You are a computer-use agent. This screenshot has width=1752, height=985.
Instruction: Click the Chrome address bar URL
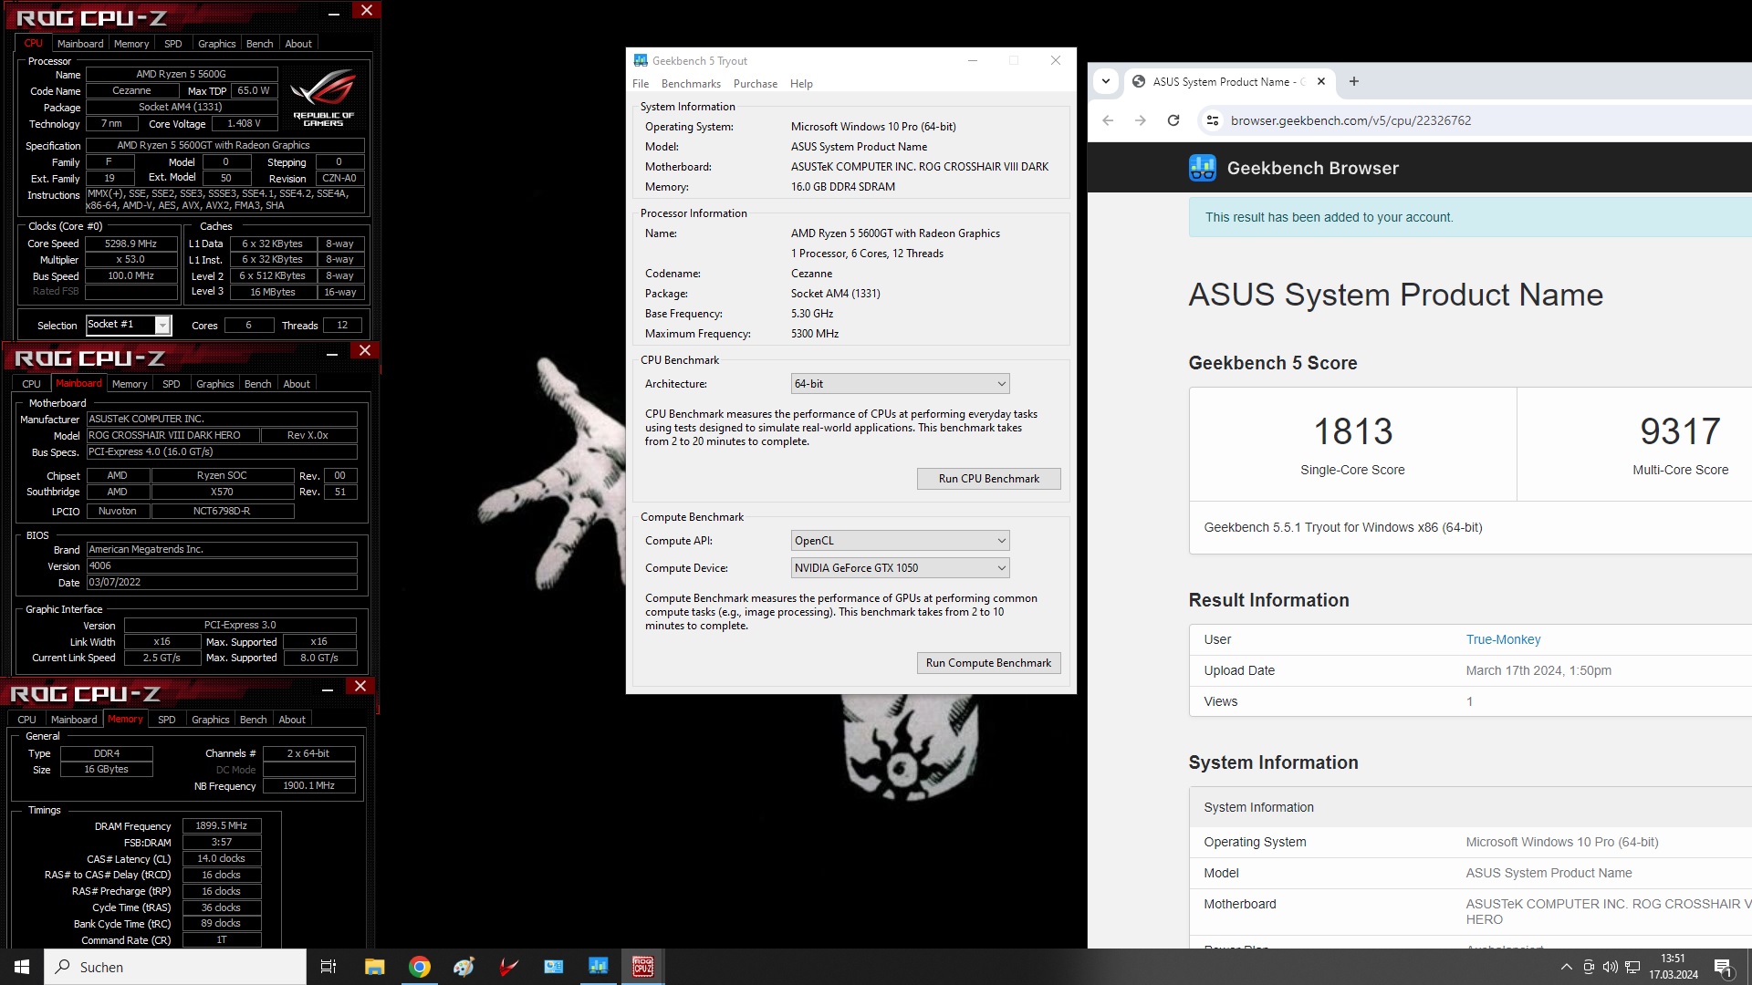coord(1350,120)
